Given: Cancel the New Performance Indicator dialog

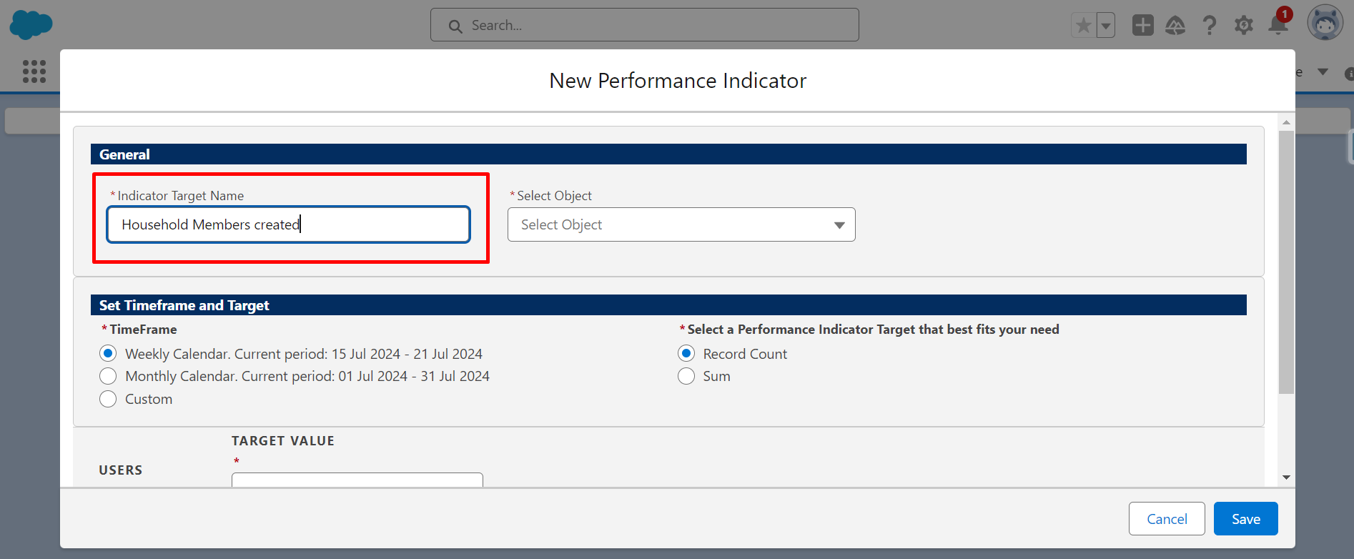Looking at the screenshot, I should point(1167,519).
